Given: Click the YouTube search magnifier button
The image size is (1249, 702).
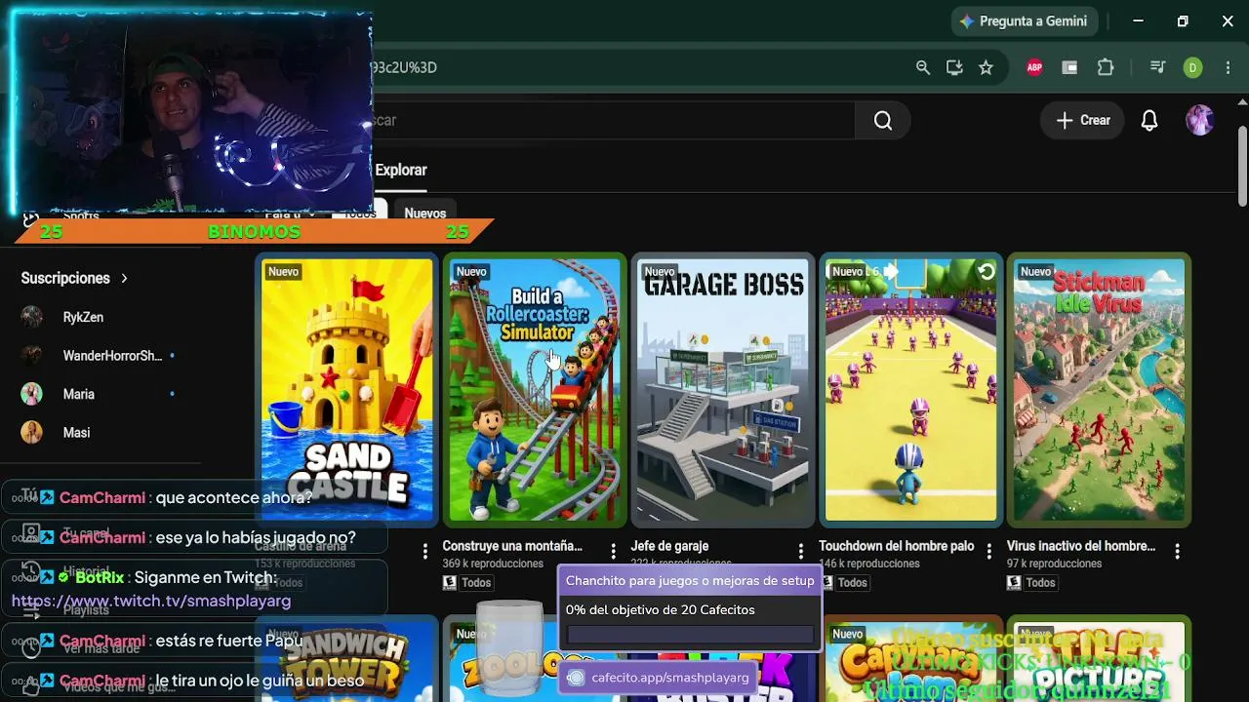Looking at the screenshot, I should click(883, 120).
